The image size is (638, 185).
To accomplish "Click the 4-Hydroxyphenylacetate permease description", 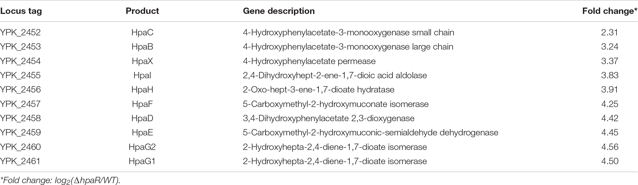I will (309, 61).
